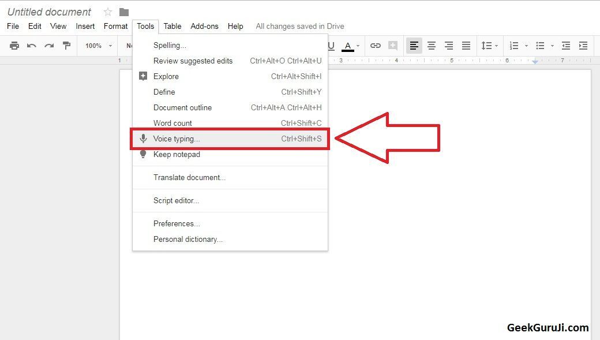This screenshot has width=600, height=340.
Task: Open the Explore tool from the menu
Action: pos(166,76)
